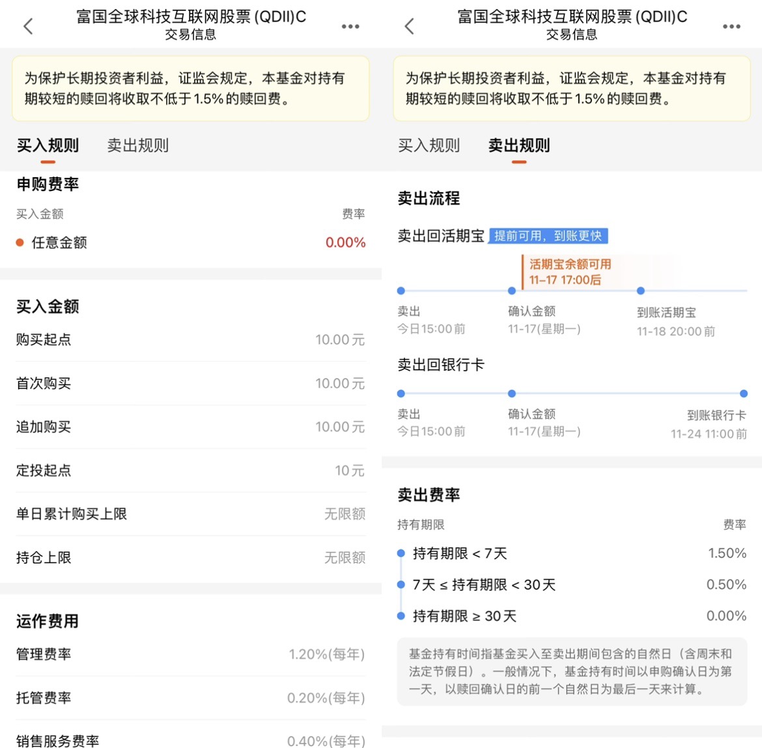Tap 到账银行卡 marker on bank card timeline

[x=744, y=393]
